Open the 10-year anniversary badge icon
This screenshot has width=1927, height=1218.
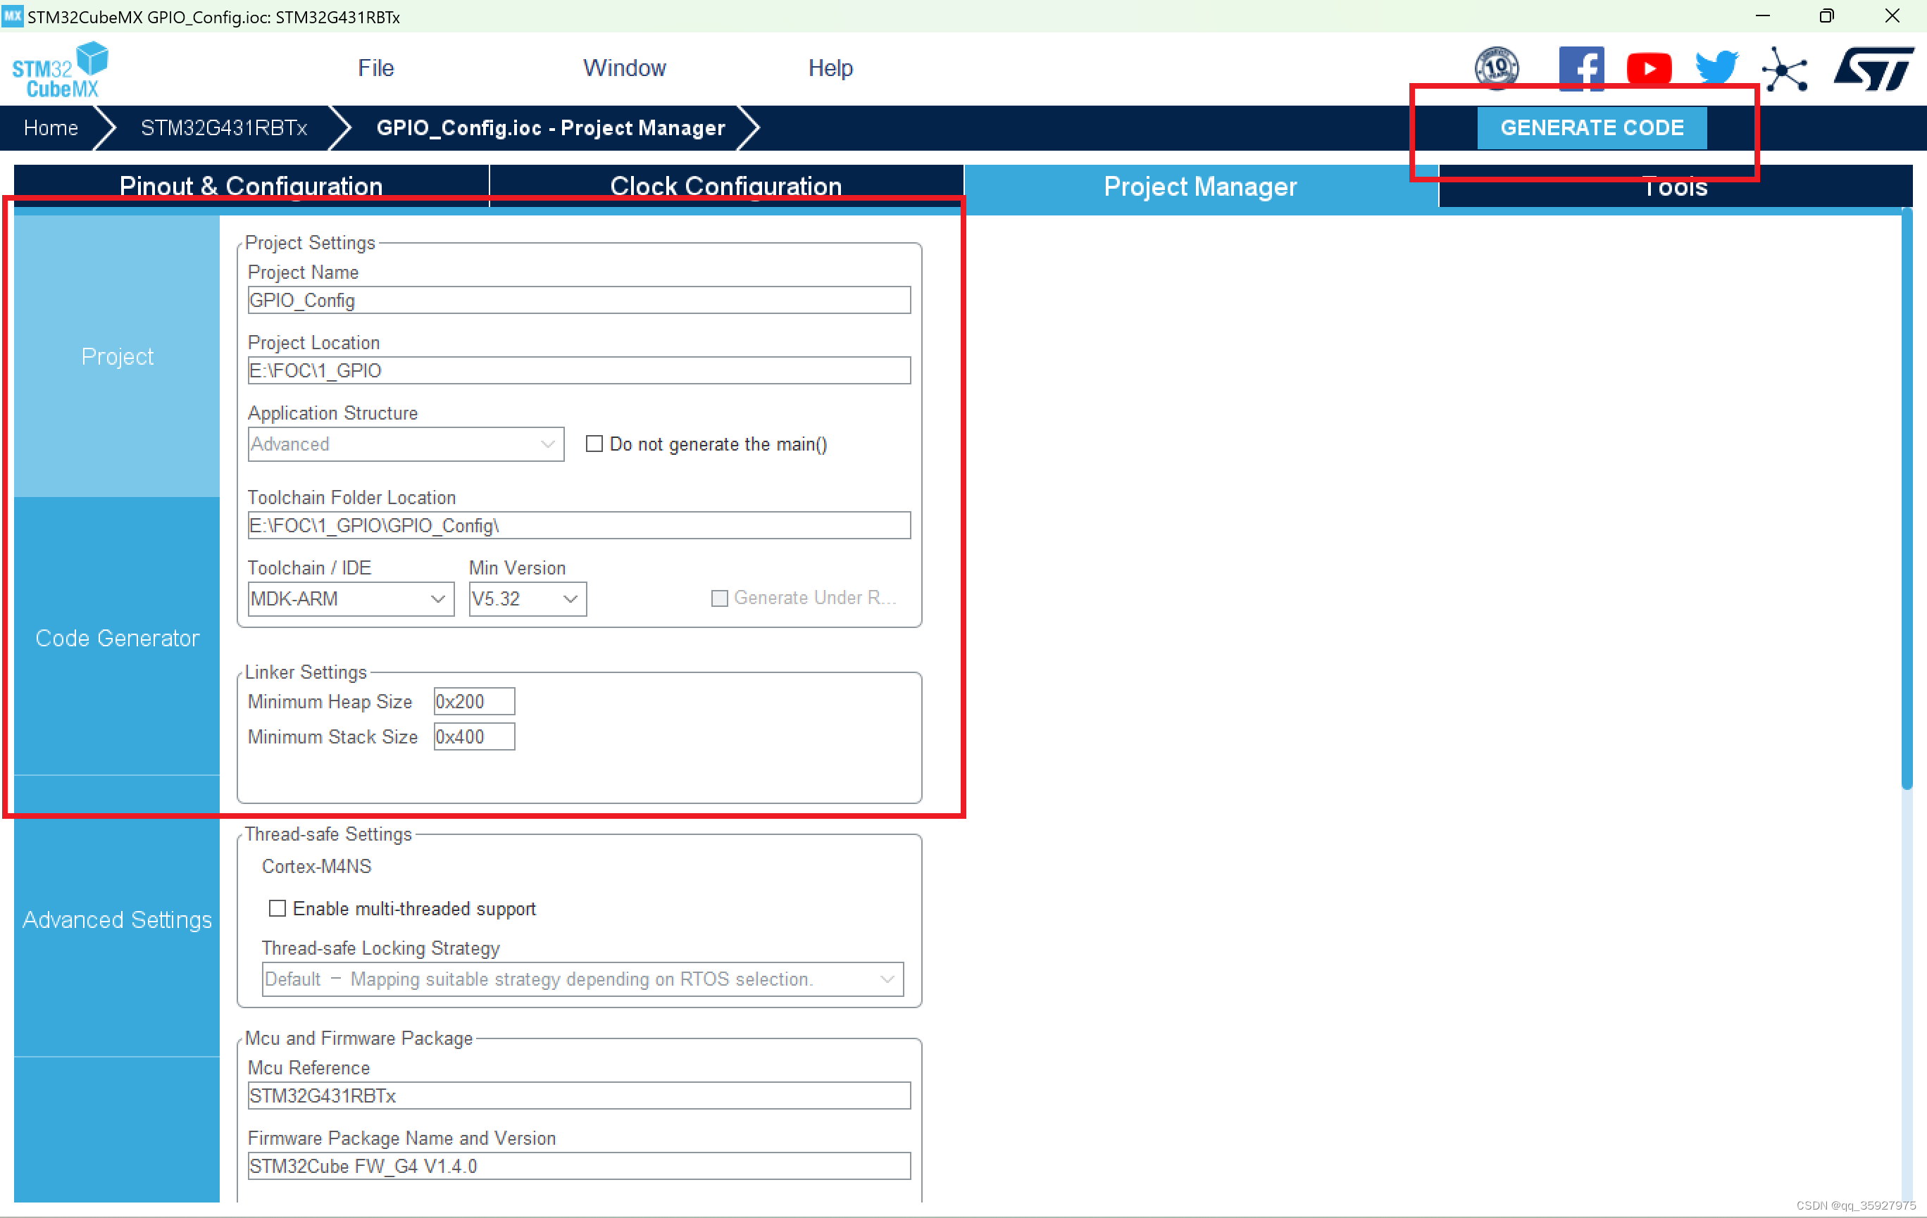click(x=1497, y=68)
